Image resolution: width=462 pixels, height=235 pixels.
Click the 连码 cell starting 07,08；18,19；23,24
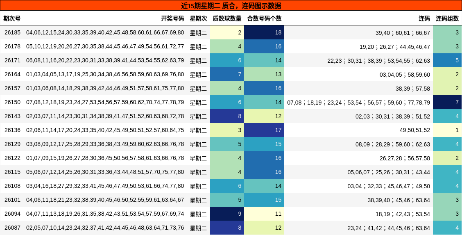(x=358, y=103)
